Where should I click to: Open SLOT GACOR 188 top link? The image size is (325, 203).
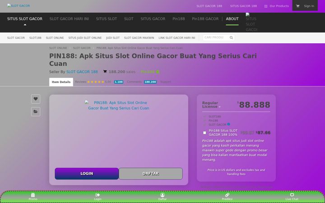click(209, 6)
